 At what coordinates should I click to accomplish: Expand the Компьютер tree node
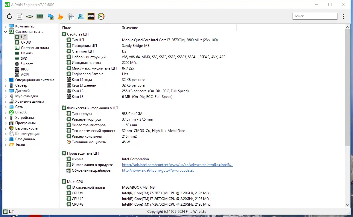[6, 26]
